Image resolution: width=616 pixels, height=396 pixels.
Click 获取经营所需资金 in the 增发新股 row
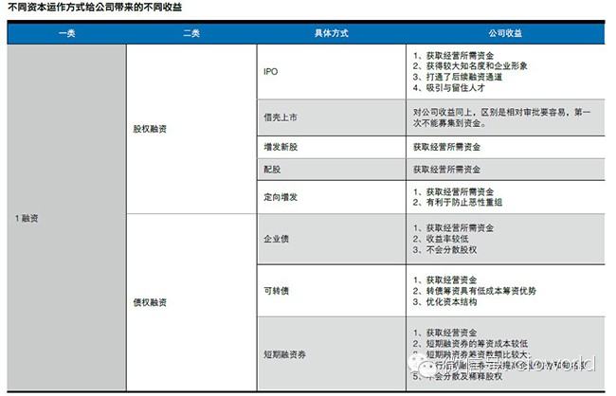click(x=446, y=147)
